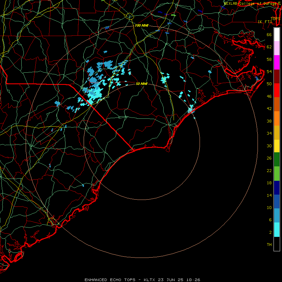Click the magenta swatch beside 58
This screenshot has height=282, width=282.
[x=277, y=62]
